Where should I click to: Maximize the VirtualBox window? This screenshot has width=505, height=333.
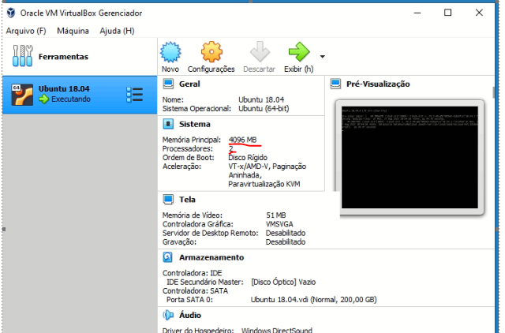coord(447,13)
